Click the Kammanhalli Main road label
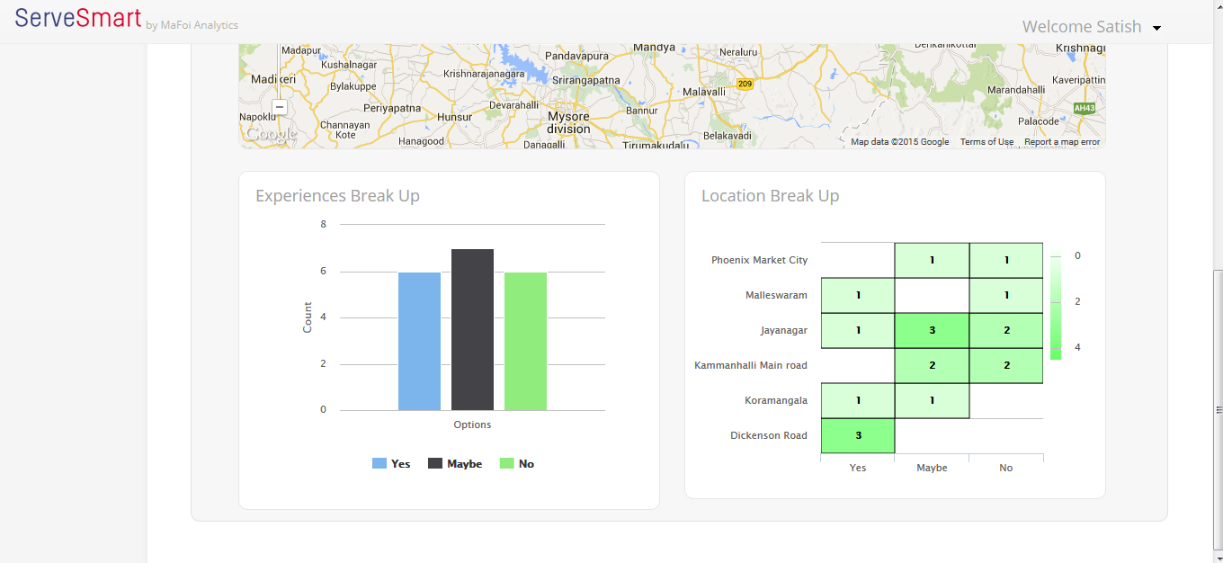This screenshot has width=1223, height=563. point(751,366)
